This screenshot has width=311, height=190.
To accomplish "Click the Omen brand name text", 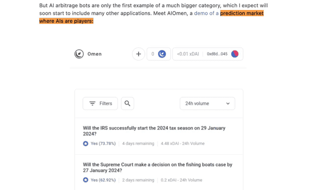I will pyautogui.click(x=95, y=54).
